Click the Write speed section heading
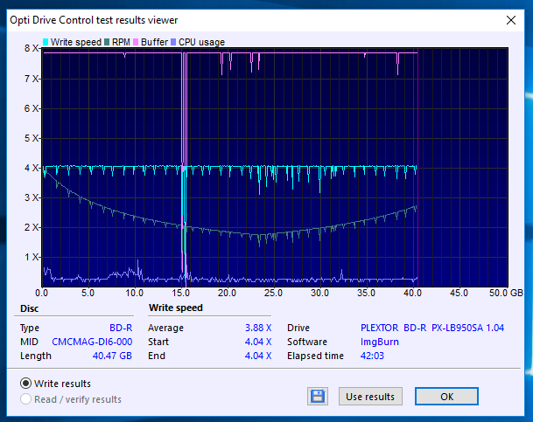This screenshot has width=533, height=422. point(176,308)
